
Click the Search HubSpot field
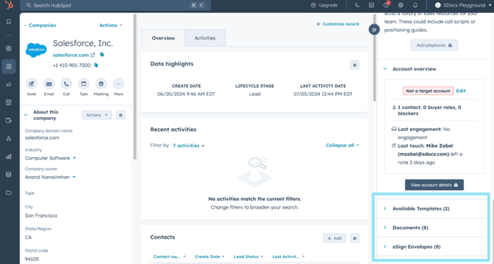pos(115,5)
